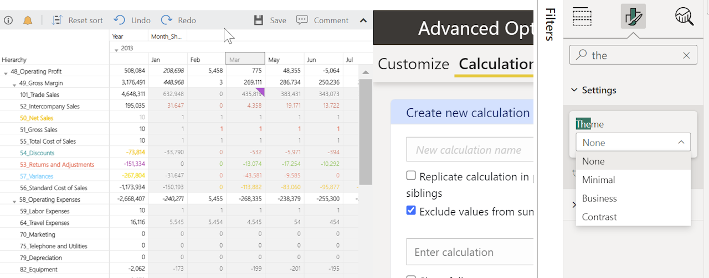Collapse the 48_Operating Profit row

click(6, 72)
